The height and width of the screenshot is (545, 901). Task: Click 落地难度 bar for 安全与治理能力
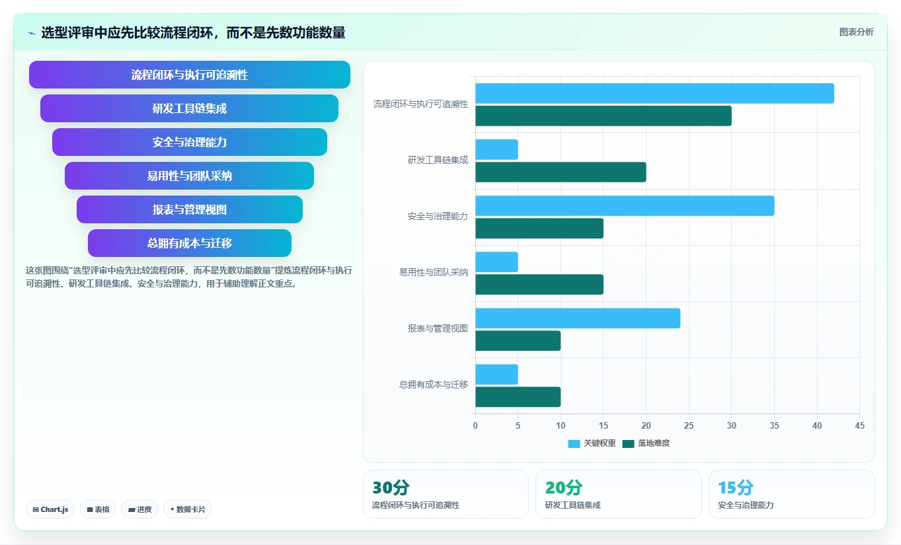pos(539,228)
